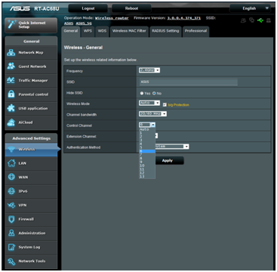Open the Channel bandwidth 20/40 MHz dropdown
277x272 pixels.
[152, 114]
